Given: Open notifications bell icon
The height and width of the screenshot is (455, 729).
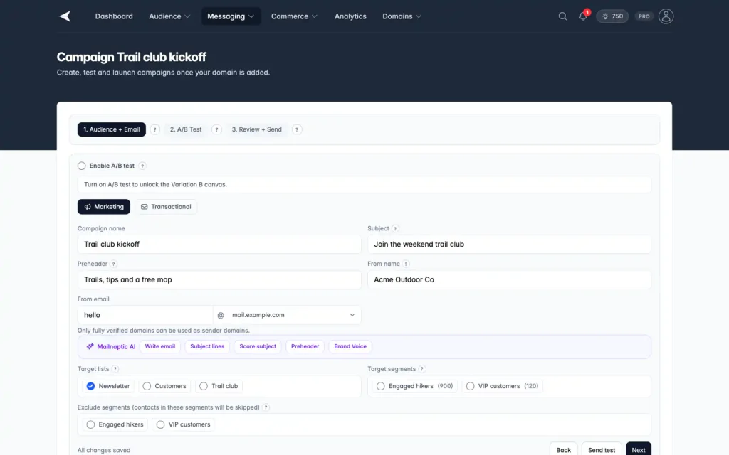Looking at the screenshot, I should pos(583,16).
